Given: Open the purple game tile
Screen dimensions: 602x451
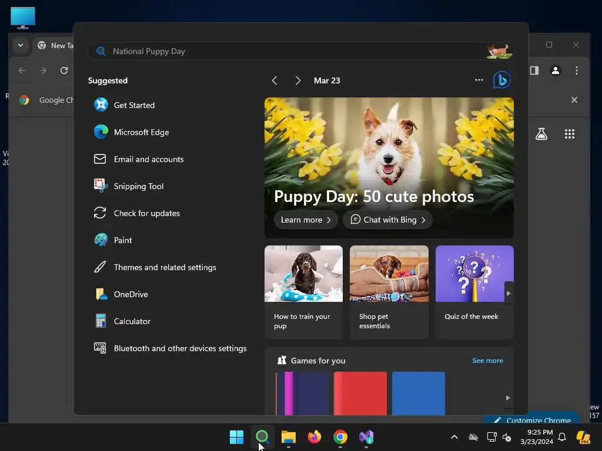Looking at the screenshot, I should (302, 393).
